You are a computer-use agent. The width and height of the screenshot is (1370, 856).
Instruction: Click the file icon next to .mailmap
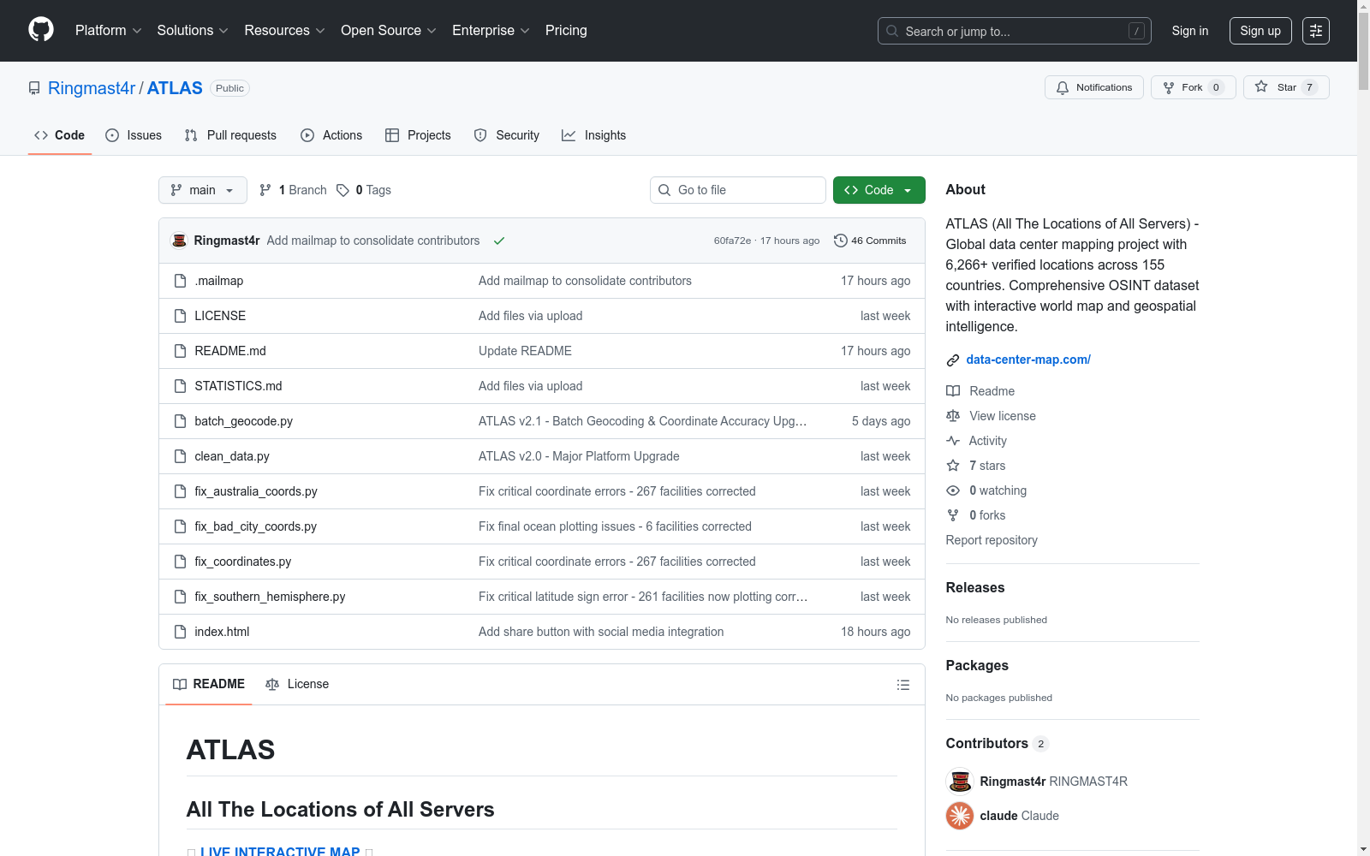pyautogui.click(x=180, y=281)
